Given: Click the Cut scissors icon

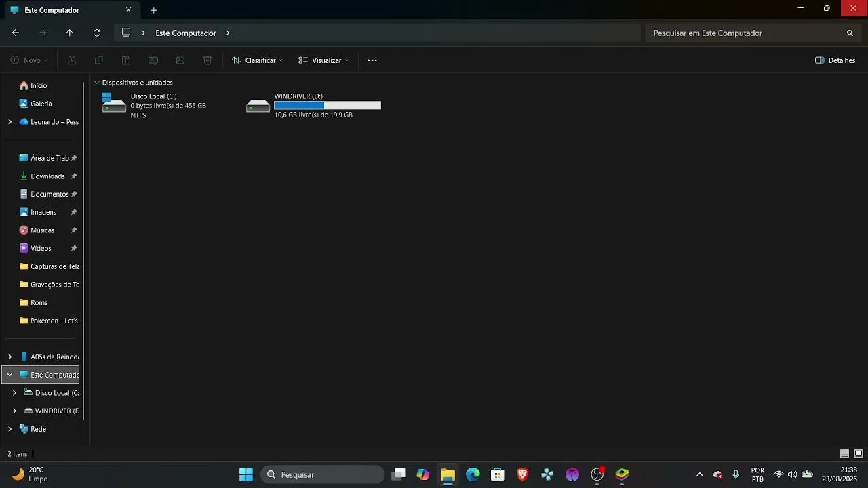Looking at the screenshot, I should (72, 60).
